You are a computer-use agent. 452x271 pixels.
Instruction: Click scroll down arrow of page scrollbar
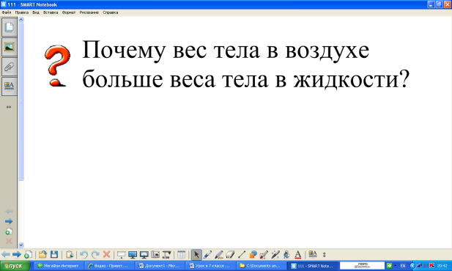[21, 245]
